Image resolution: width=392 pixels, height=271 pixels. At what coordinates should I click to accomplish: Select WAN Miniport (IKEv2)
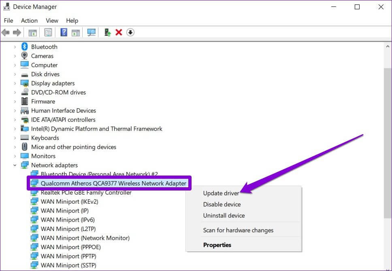click(x=70, y=201)
